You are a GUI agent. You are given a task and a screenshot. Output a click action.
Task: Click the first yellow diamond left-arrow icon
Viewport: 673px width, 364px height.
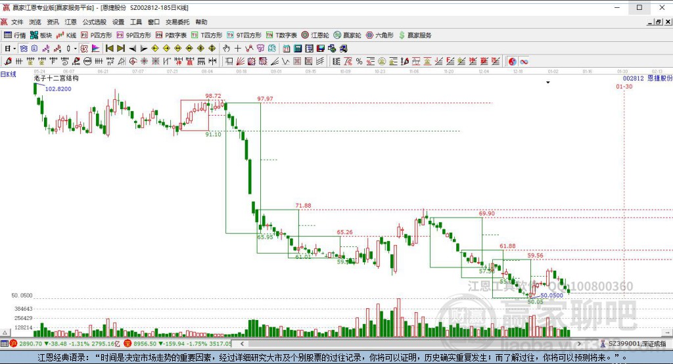click(x=155, y=49)
